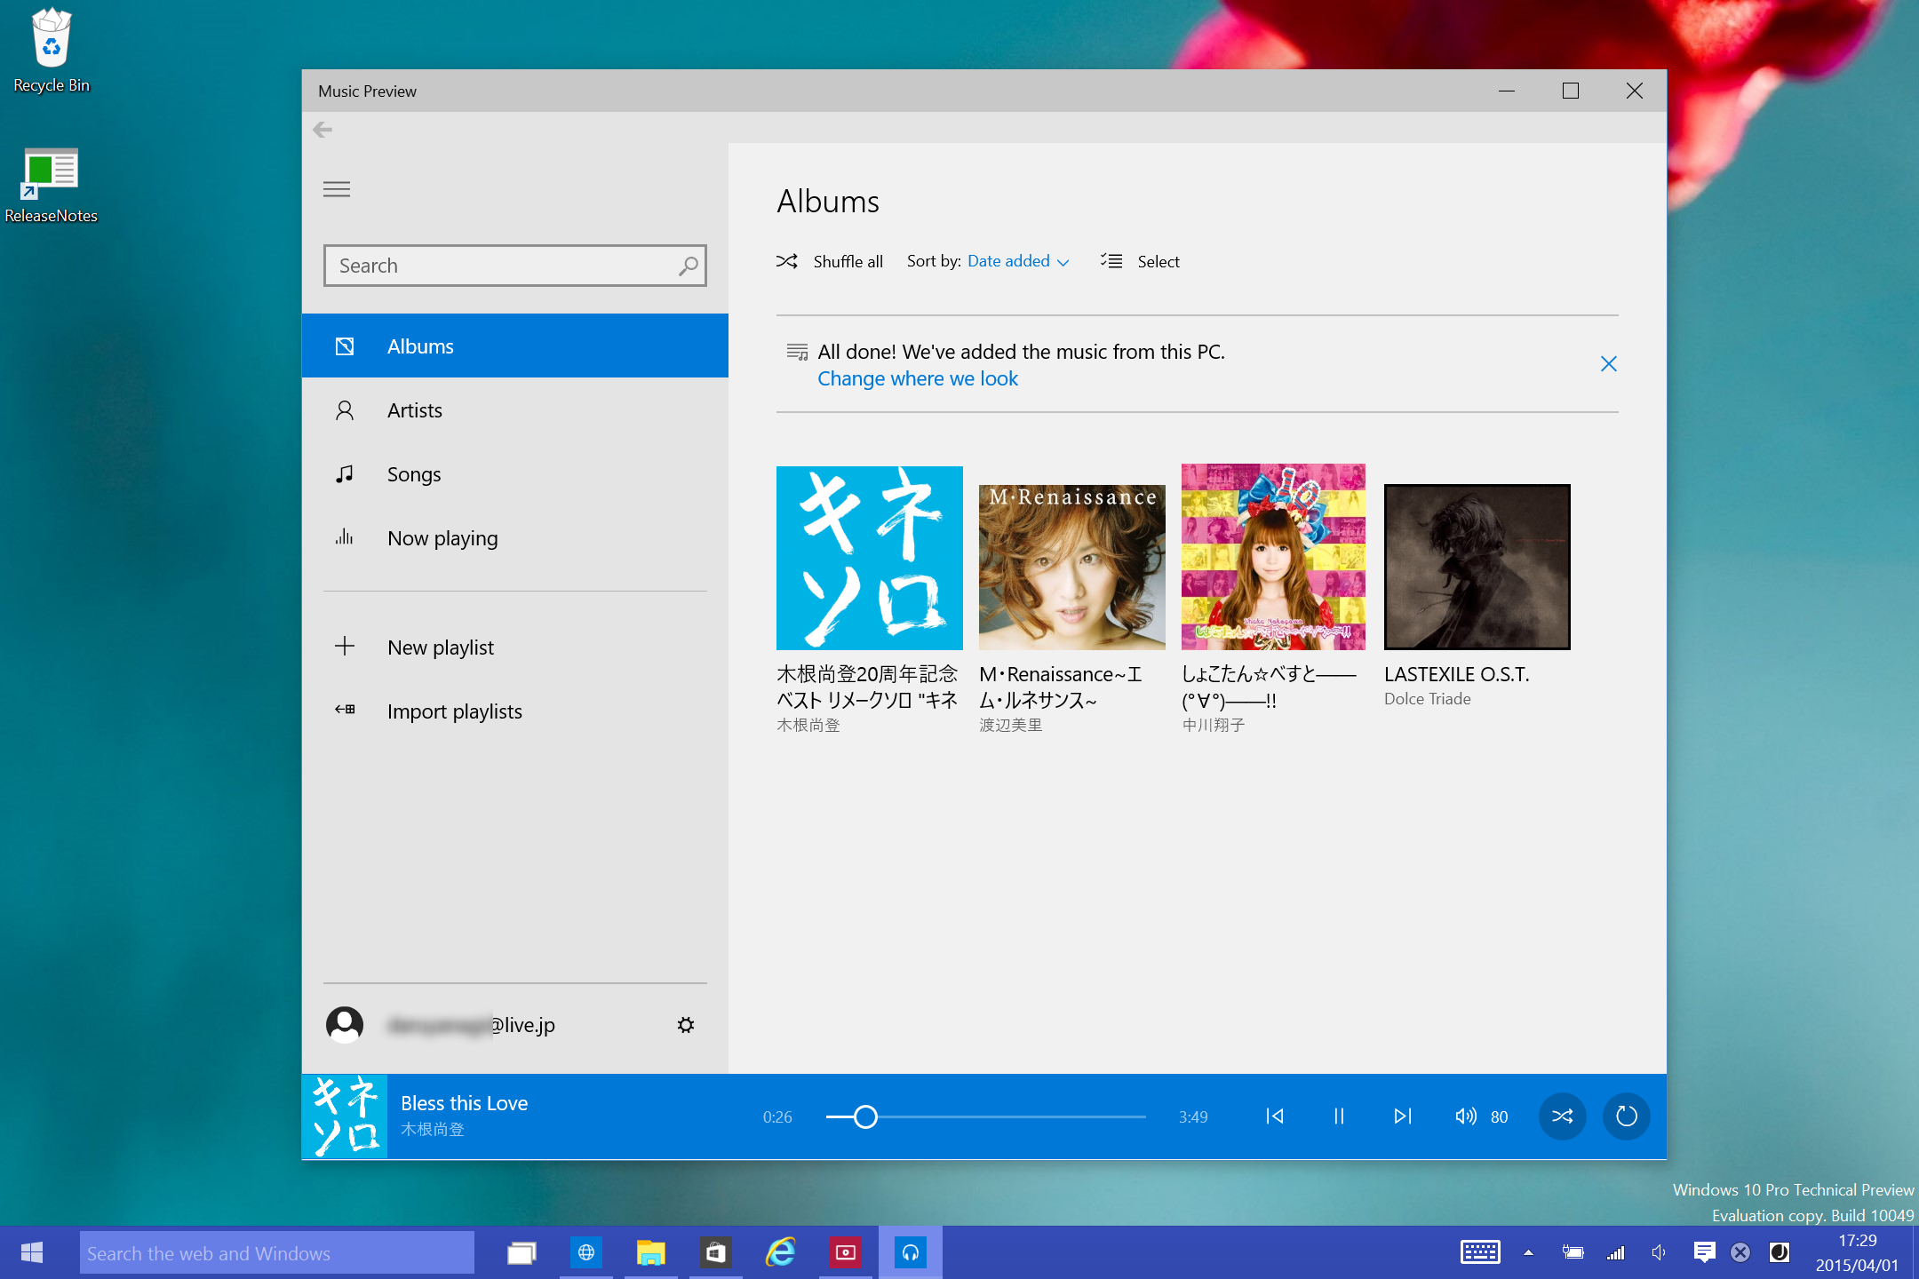Show hidden system tray icons

1528,1252
